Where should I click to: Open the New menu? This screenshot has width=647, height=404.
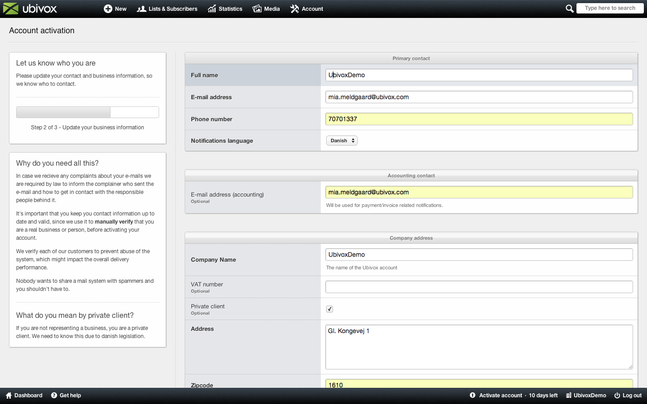pos(115,9)
